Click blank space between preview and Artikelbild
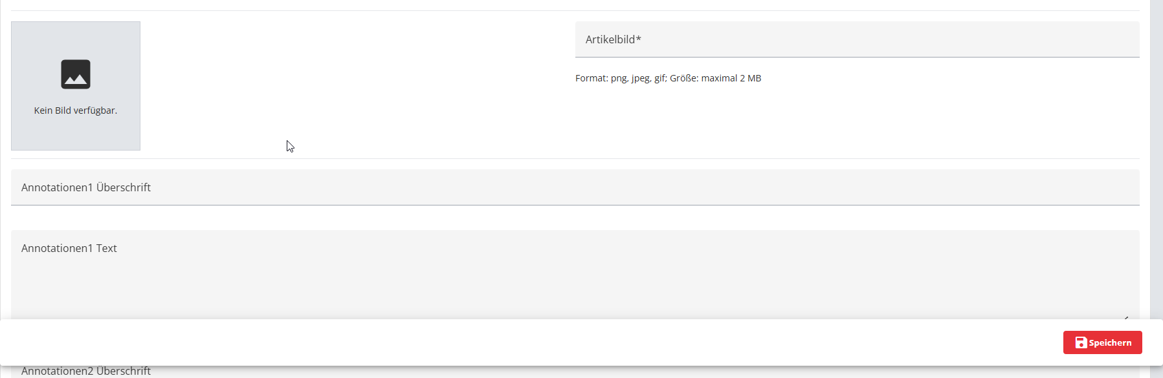The width and height of the screenshot is (1163, 378). click(x=356, y=84)
